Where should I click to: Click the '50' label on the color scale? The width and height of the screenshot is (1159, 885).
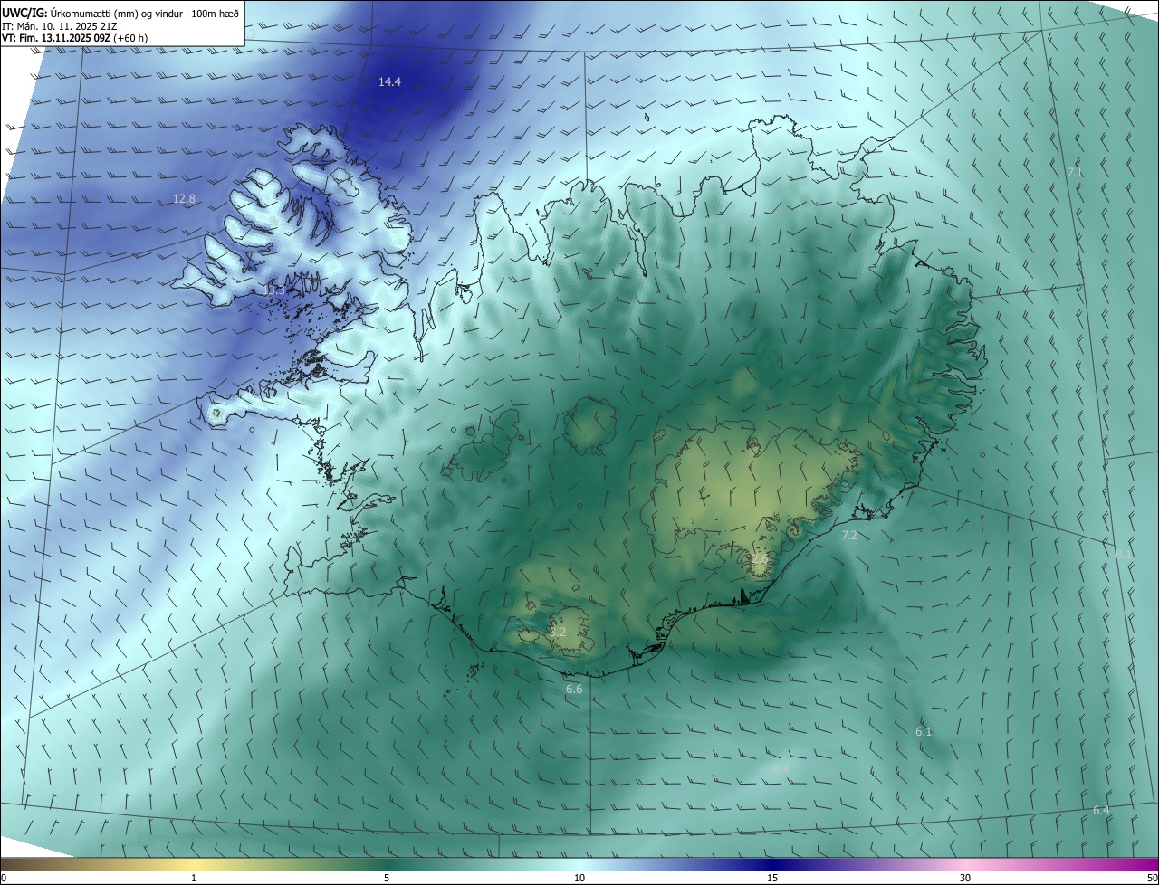(x=1152, y=878)
